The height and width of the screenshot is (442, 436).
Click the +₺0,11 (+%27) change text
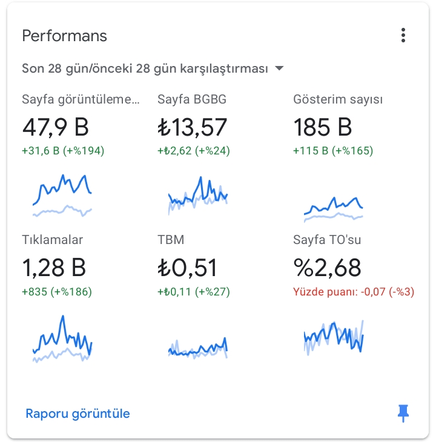[194, 292]
